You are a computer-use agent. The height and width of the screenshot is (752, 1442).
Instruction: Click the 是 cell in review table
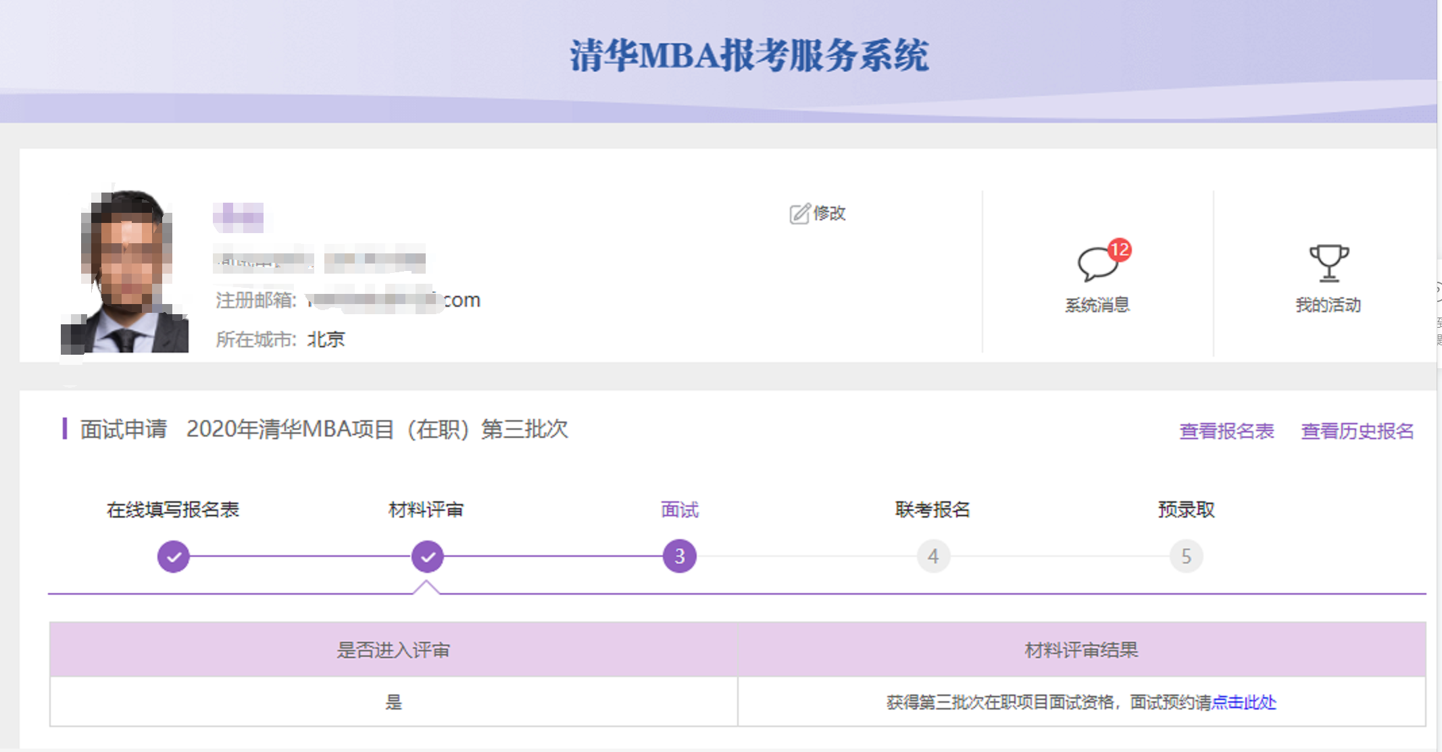pos(393,702)
